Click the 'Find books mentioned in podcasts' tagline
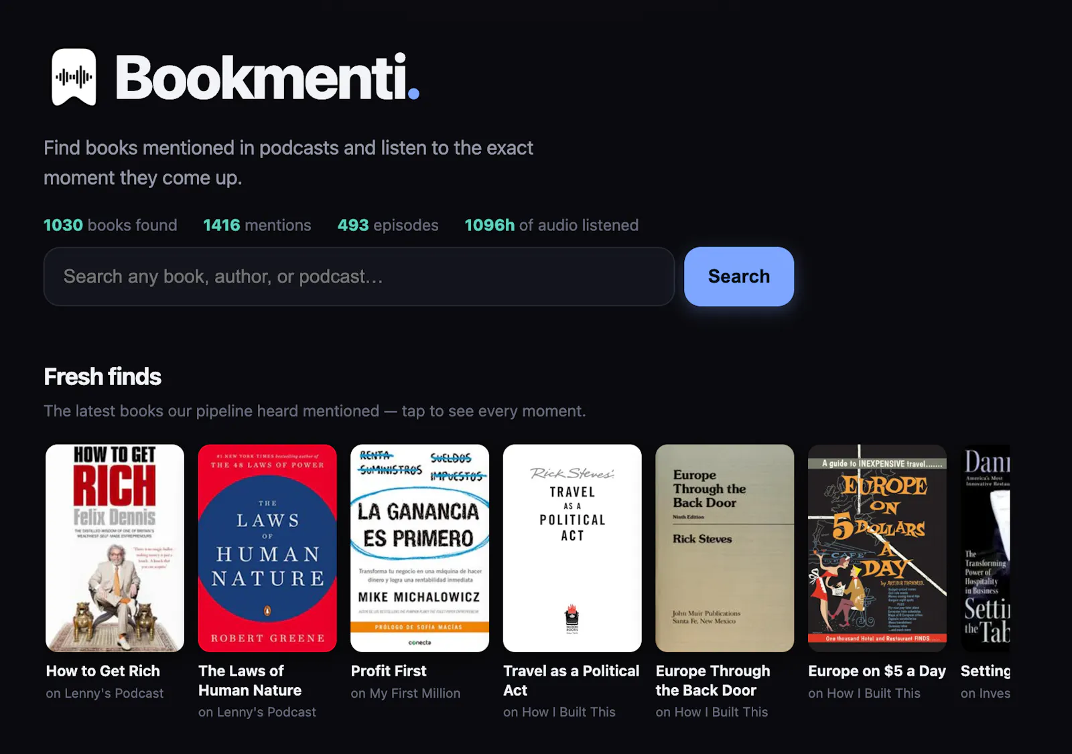The width and height of the screenshot is (1072, 754). (x=288, y=163)
